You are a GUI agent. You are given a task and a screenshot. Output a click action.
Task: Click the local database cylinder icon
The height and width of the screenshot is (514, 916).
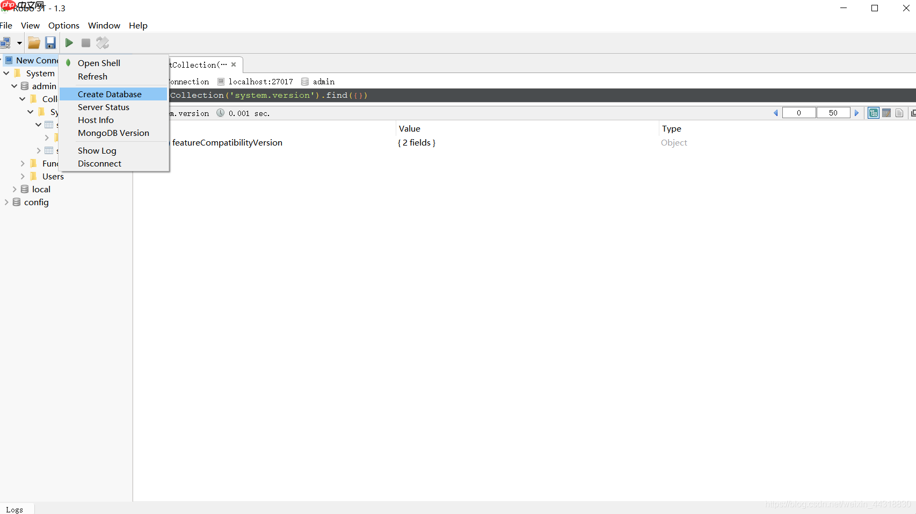[25, 189]
